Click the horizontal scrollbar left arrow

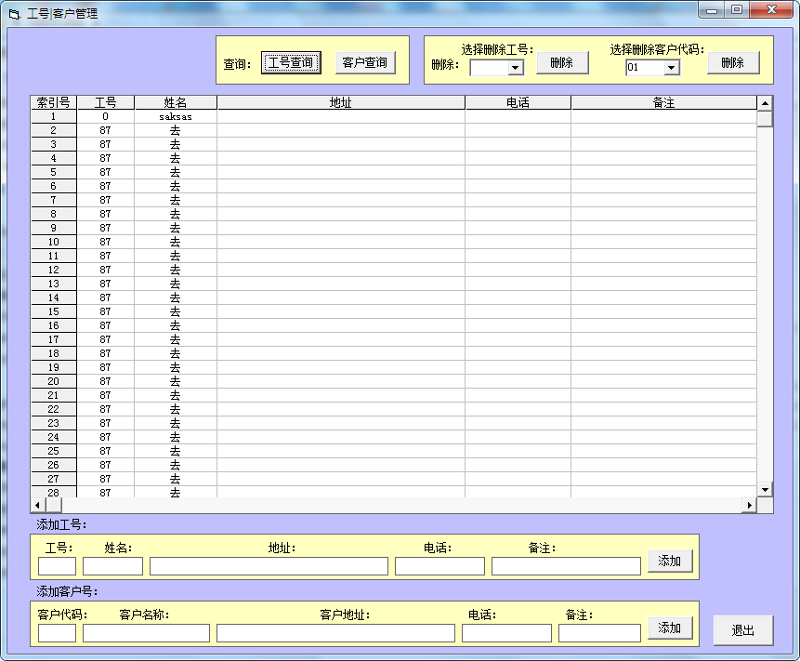point(38,506)
